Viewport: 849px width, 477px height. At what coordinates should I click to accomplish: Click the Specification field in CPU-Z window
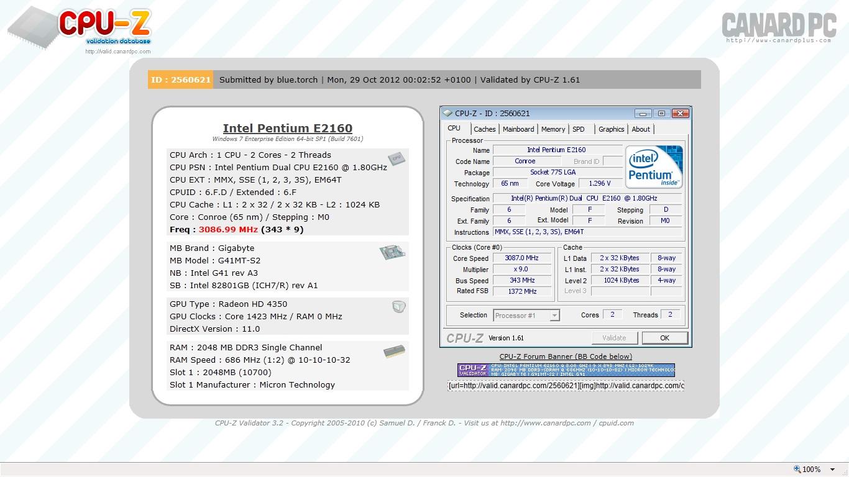(587, 199)
